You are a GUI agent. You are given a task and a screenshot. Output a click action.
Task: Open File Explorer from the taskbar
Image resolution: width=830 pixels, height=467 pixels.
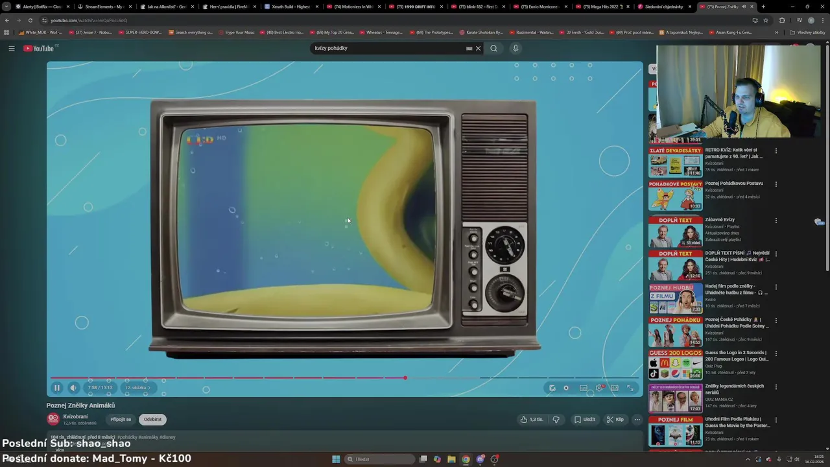451,459
